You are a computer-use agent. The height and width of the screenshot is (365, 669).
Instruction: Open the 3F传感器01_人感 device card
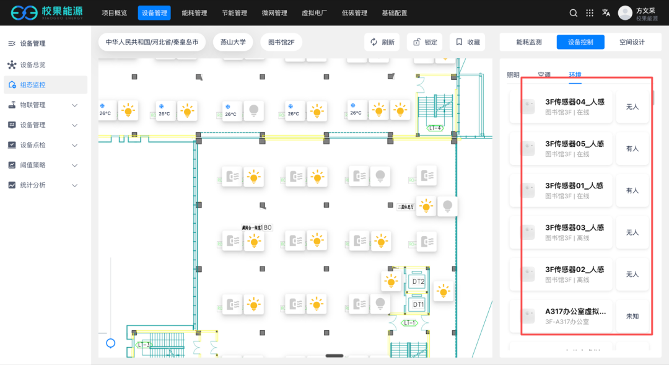(x=561, y=190)
